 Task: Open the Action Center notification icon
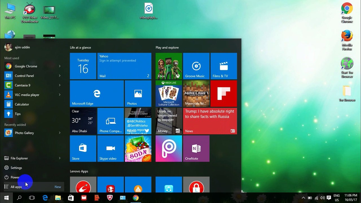329,198
